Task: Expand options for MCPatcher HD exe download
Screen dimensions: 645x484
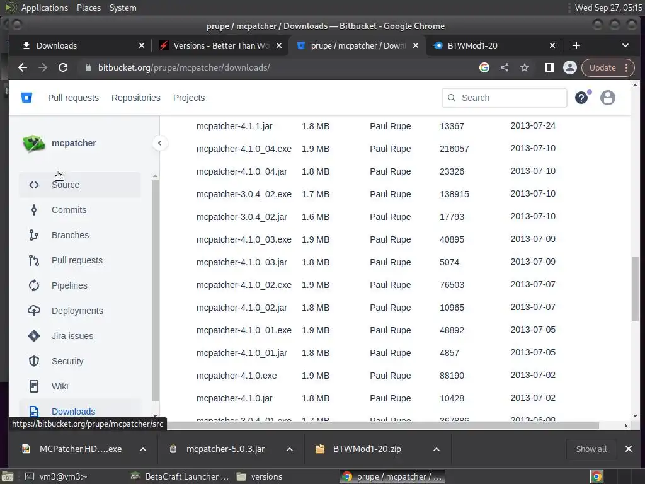Action: [143, 449]
